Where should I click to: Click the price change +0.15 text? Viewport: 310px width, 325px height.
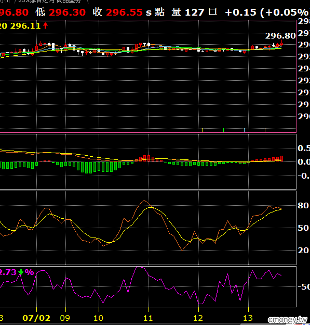pos(240,12)
